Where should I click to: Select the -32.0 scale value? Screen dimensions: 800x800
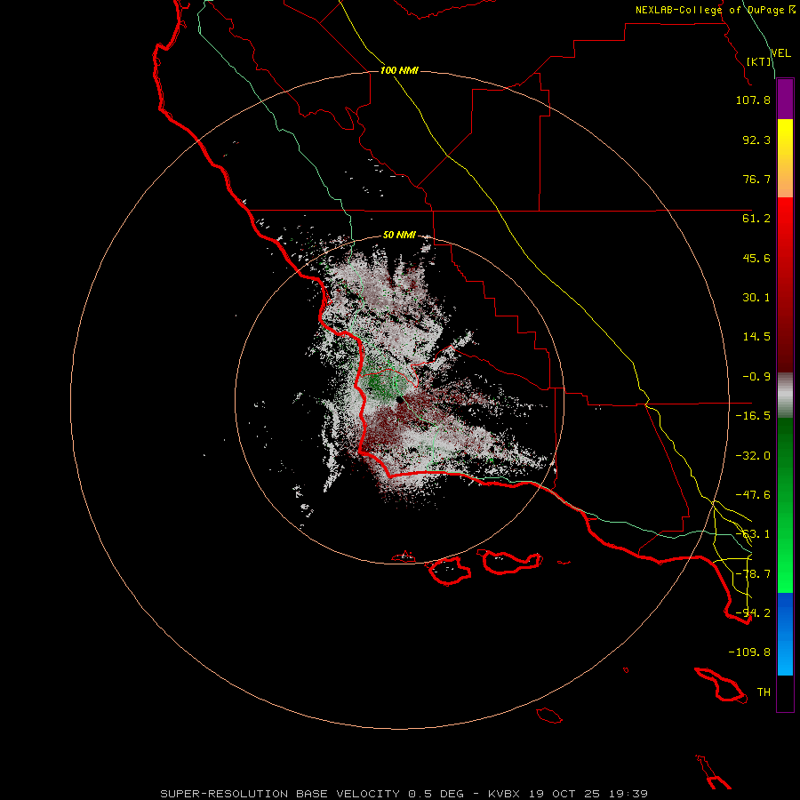753,456
